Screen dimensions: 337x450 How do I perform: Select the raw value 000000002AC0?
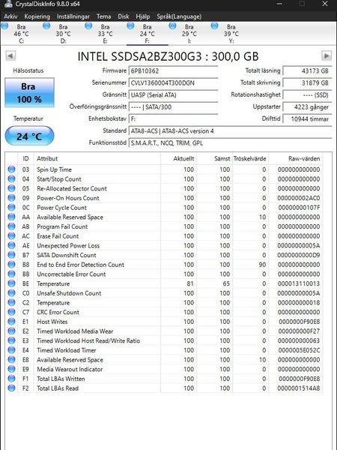coord(299,198)
